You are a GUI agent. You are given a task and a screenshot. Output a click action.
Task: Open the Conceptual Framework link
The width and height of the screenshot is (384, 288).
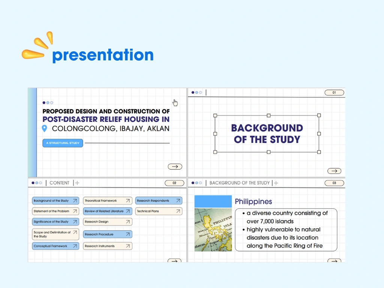pyautogui.click(x=55, y=246)
